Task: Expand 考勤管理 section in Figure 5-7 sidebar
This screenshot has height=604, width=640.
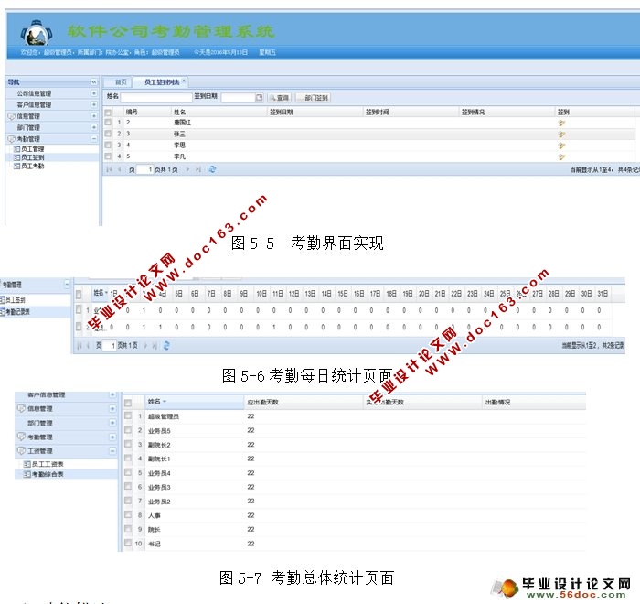Action: [112, 437]
